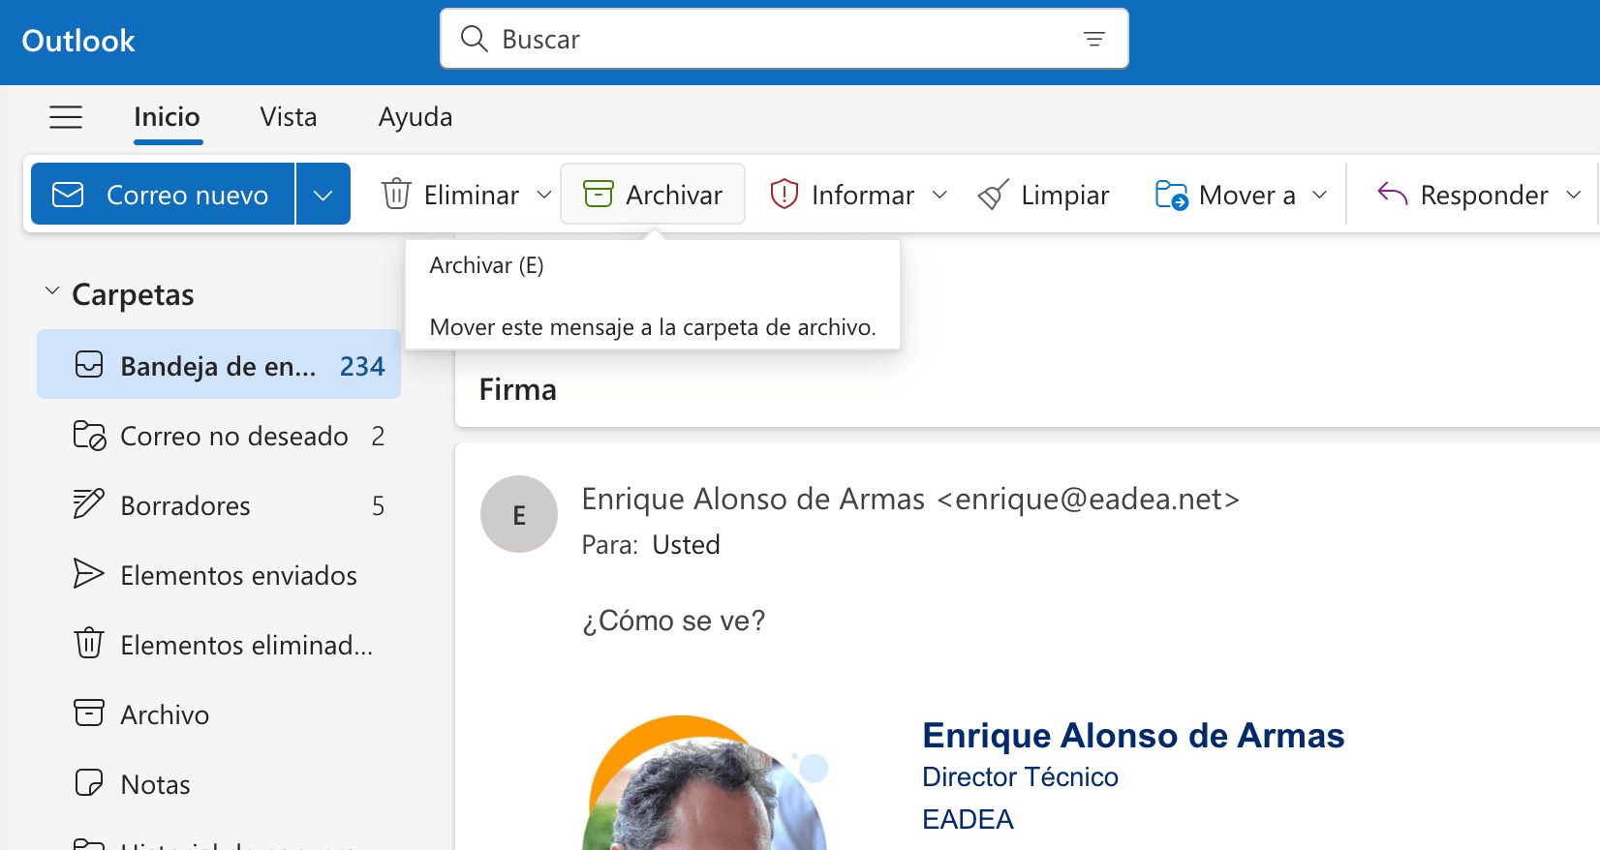Click the Mover a folder icon

point(1171,195)
